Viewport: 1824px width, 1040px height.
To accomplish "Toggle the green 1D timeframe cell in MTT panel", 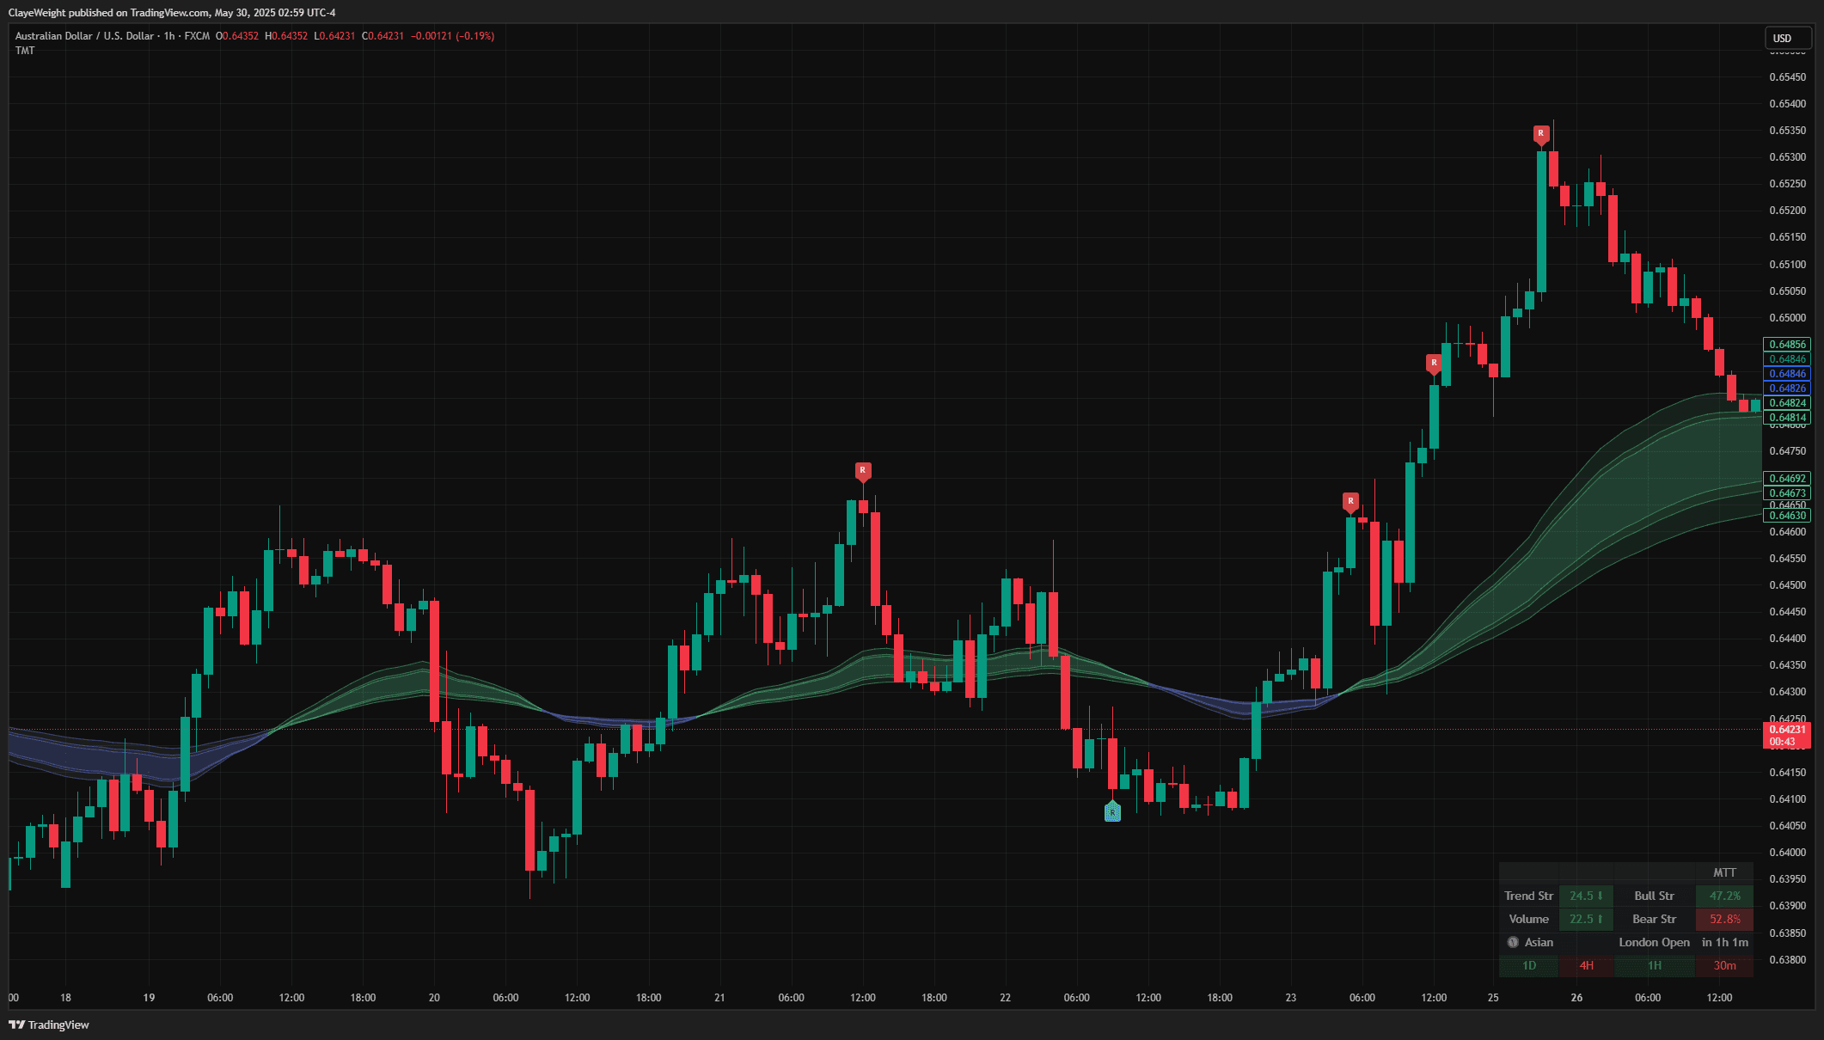I will click(1530, 965).
